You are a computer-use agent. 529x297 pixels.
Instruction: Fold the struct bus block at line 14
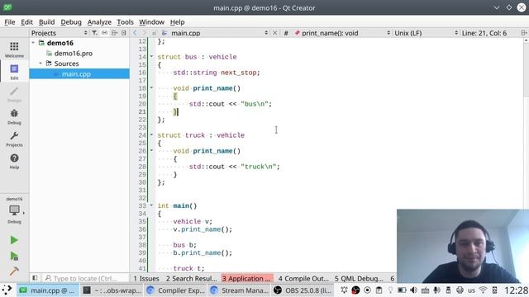151,57
